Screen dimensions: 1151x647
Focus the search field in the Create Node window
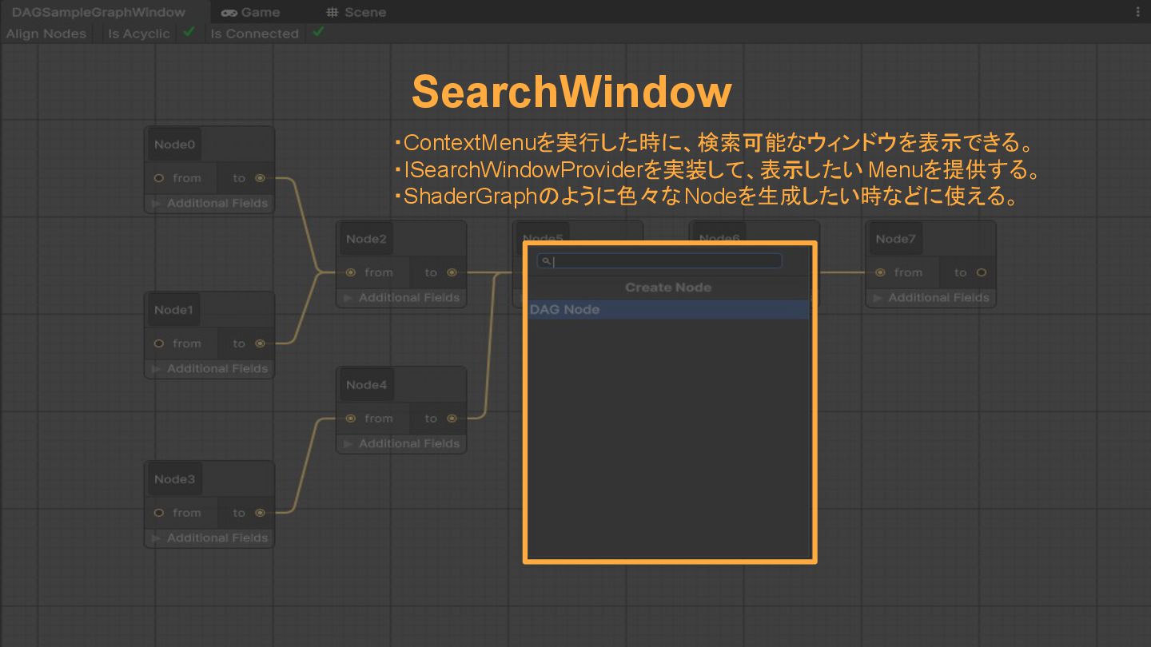click(659, 261)
